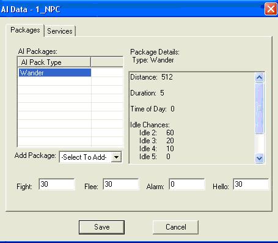
Task: Click the Idle 5: 0 entry
Action: click(155, 157)
